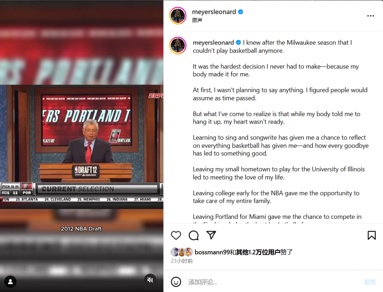Open the emoji picker smiley icon
Viewport: 383px width, 292px height.
(176, 282)
